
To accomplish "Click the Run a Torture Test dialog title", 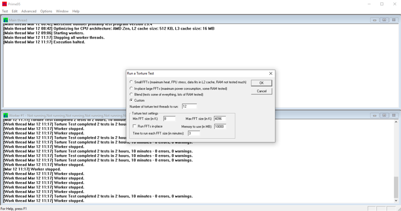I will point(140,73).
